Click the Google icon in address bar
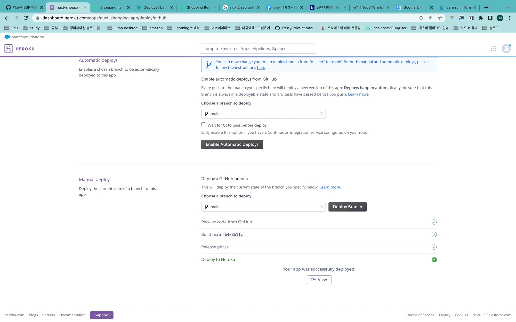The height and width of the screenshot is (322, 516). coord(421,18)
